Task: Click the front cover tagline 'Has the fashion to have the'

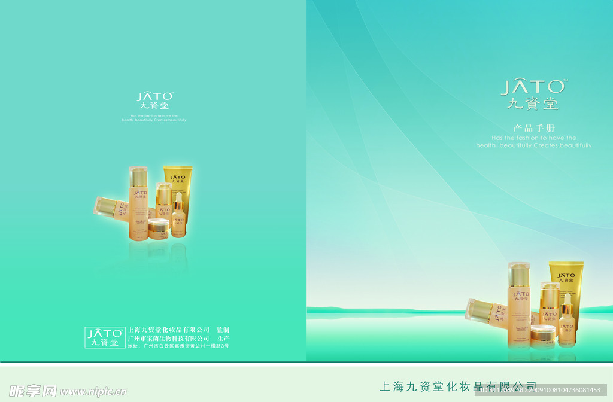Action: pos(533,138)
